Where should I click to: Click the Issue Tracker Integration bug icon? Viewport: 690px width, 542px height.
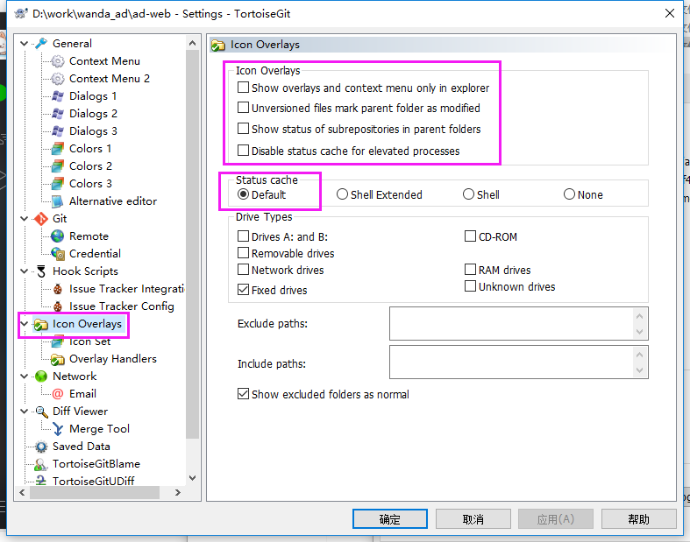(x=58, y=289)
